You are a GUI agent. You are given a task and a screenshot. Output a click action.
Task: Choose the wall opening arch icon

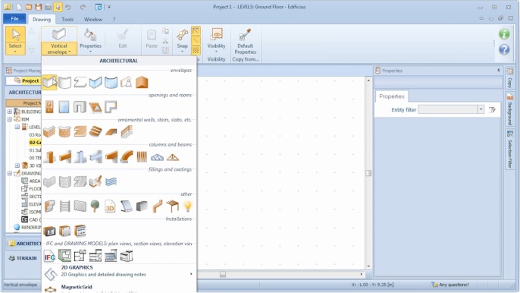coord(80,107)
